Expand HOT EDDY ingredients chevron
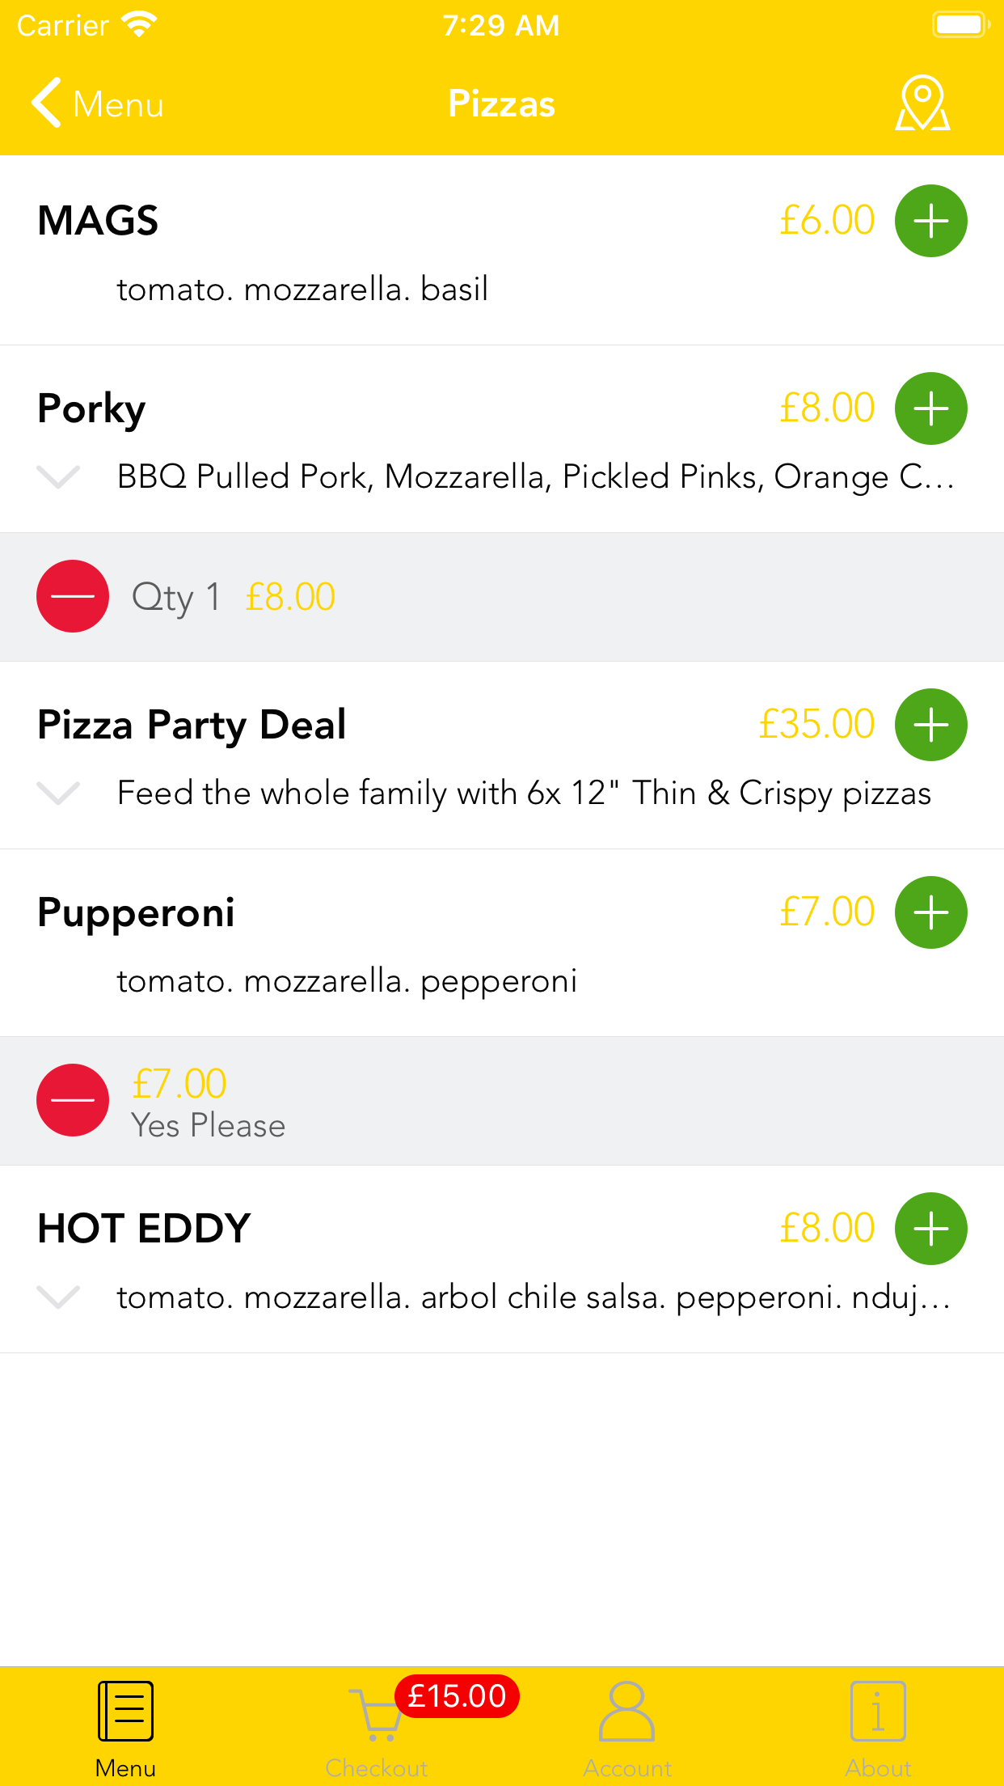Viewport: 1004px width, 1786px height. [x=58, y=1297]
